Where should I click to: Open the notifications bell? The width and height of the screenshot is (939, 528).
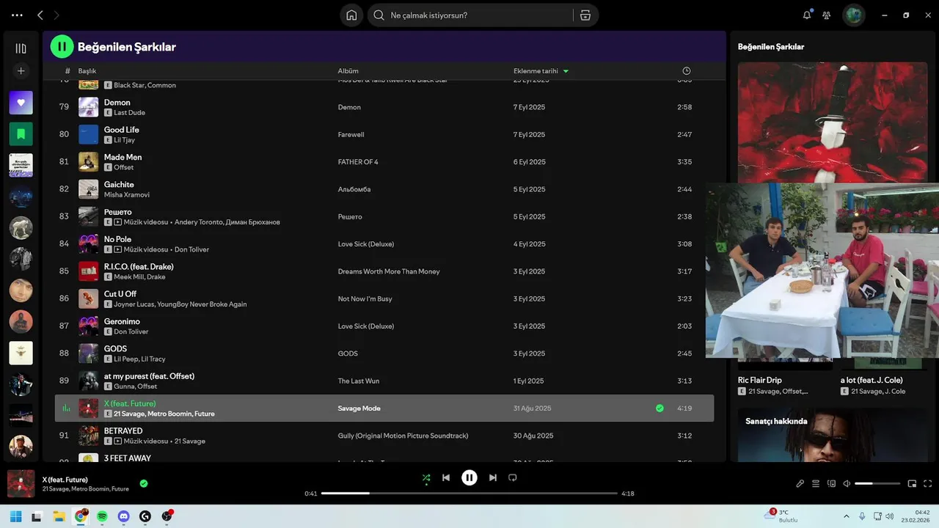[x=807, y=15]
